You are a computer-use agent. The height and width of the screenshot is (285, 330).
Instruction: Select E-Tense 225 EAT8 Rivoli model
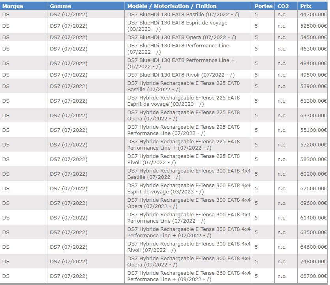coord(184,159)
